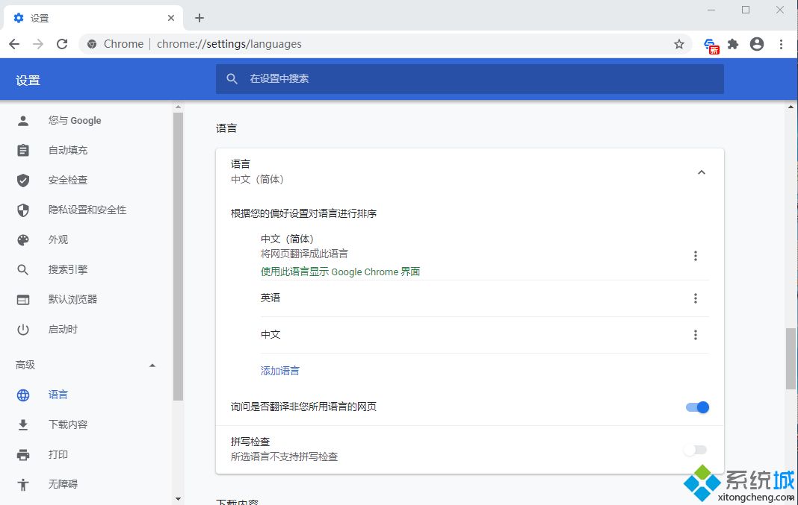The height and width of the screenshot is (505, 798).
Task: Click the sidebar scrollbar down arrow
Action: (x=178, y=498)
